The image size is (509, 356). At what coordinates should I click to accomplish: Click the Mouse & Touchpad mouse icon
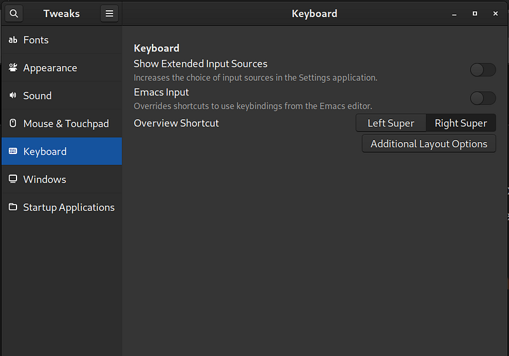13,124
